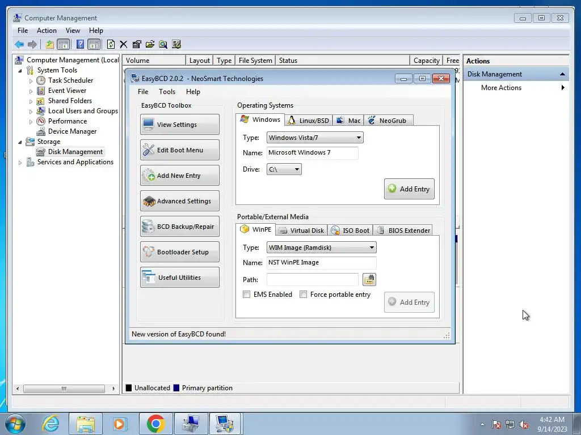Switch to Virtual Disk tab

(x=301, y=231)
